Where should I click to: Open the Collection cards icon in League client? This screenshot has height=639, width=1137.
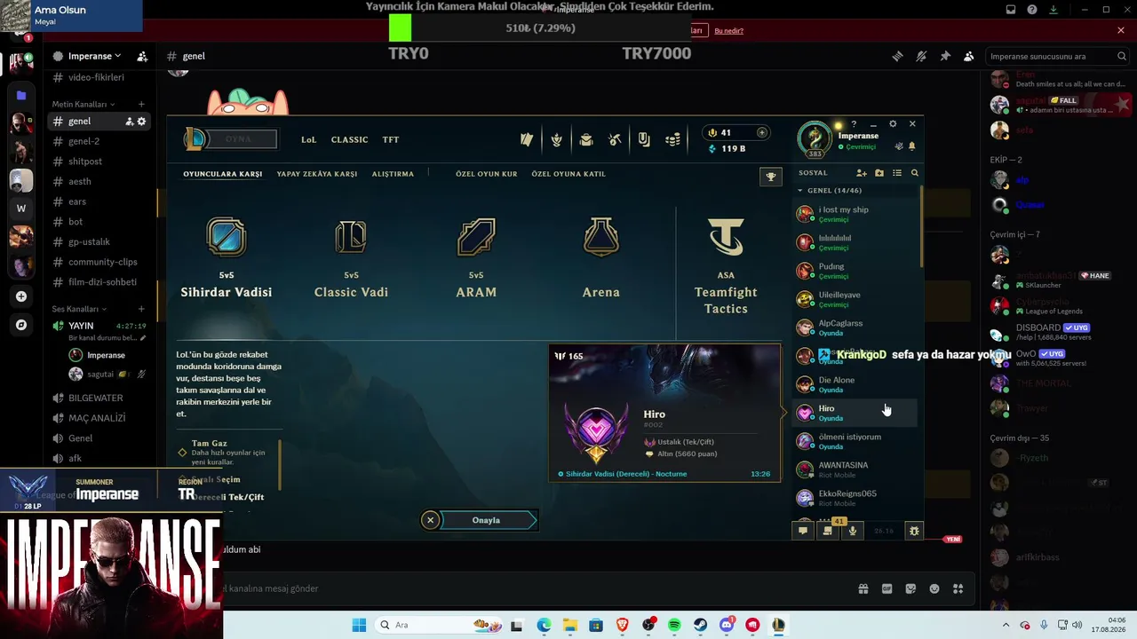point(527,139)
